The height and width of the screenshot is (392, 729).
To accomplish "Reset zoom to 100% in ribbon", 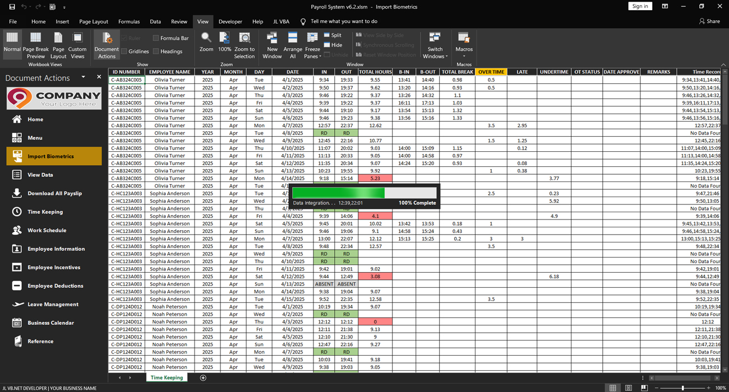I will coord(224,42).
